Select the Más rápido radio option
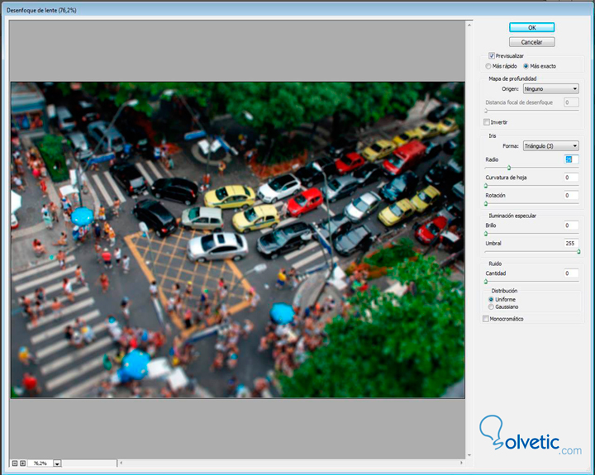The width and height of the screenshot is (595, 475). 488,66
